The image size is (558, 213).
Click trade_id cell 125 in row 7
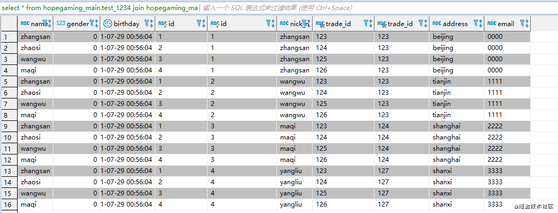[x=344, y=104]
